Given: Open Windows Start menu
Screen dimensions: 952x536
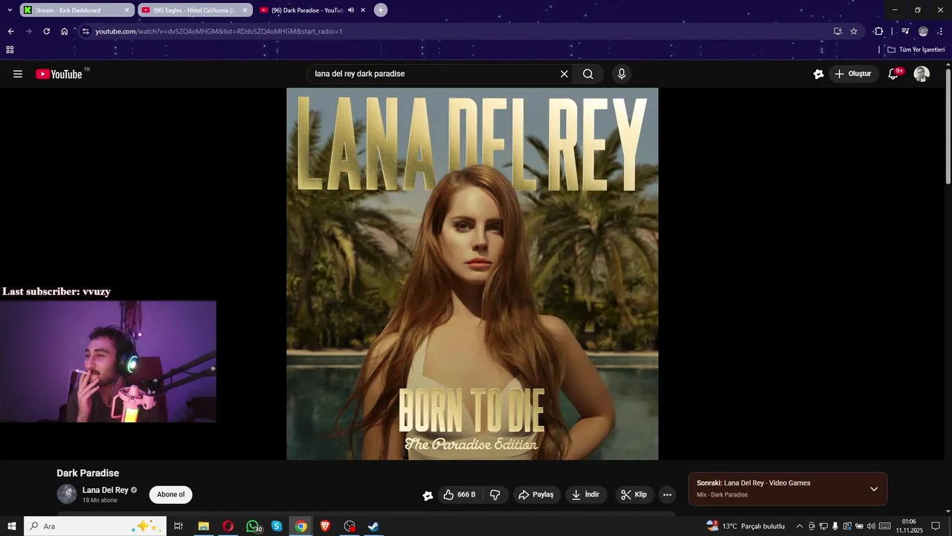Looking at the screenshot, I should [x=12, y=526].
